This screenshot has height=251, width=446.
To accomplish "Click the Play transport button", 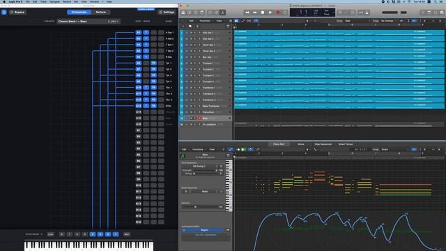I will tap(270, 13).
